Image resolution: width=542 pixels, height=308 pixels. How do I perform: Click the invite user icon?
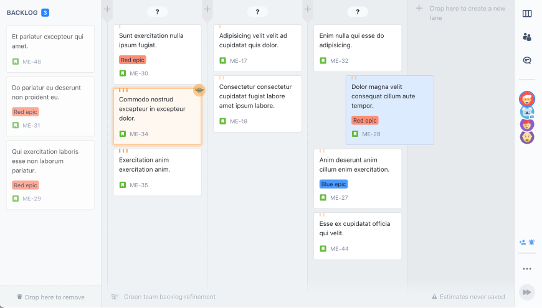tap(523, 242)
